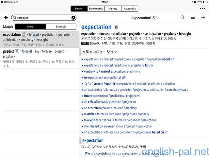
Task: Tap the asterisk wildcard icon
Action: [6, 18]
